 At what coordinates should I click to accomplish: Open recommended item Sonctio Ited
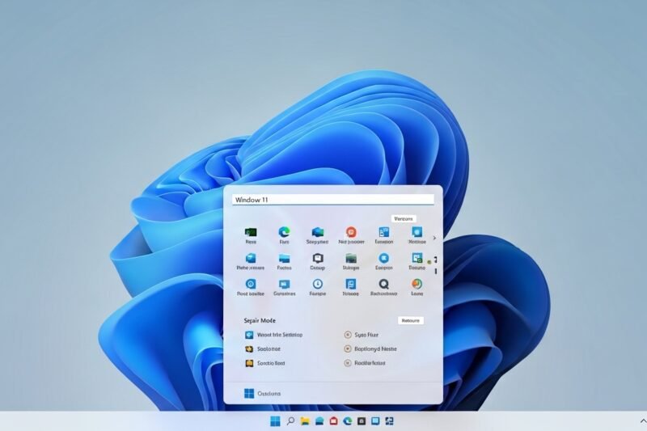click(x=265, y=363)
